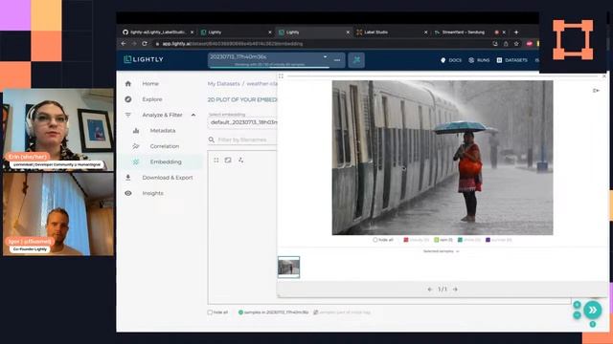The height and width of the screenshot is (344, 613).
Task: Select the grid points tool in the plot toolbar
Action: [x=216, y=161]
